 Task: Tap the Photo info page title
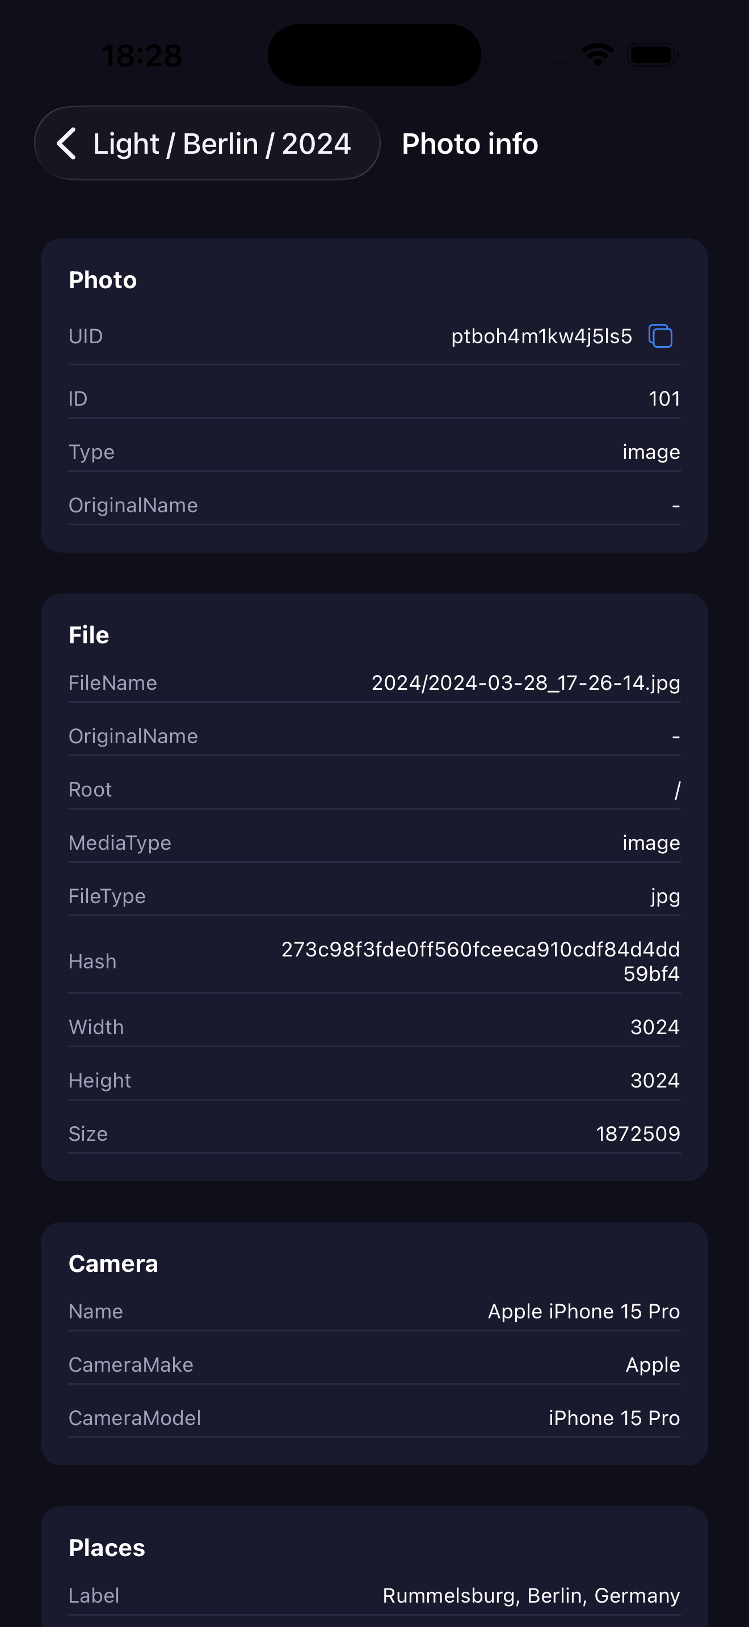click(x=470, y=144)
